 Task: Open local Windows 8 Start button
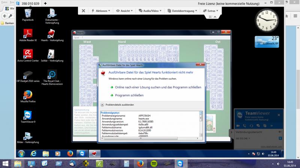[5, 164]
